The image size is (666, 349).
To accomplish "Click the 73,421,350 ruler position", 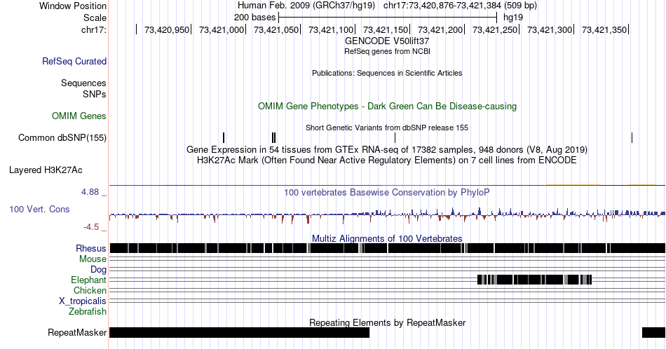I will coord(604,29).
